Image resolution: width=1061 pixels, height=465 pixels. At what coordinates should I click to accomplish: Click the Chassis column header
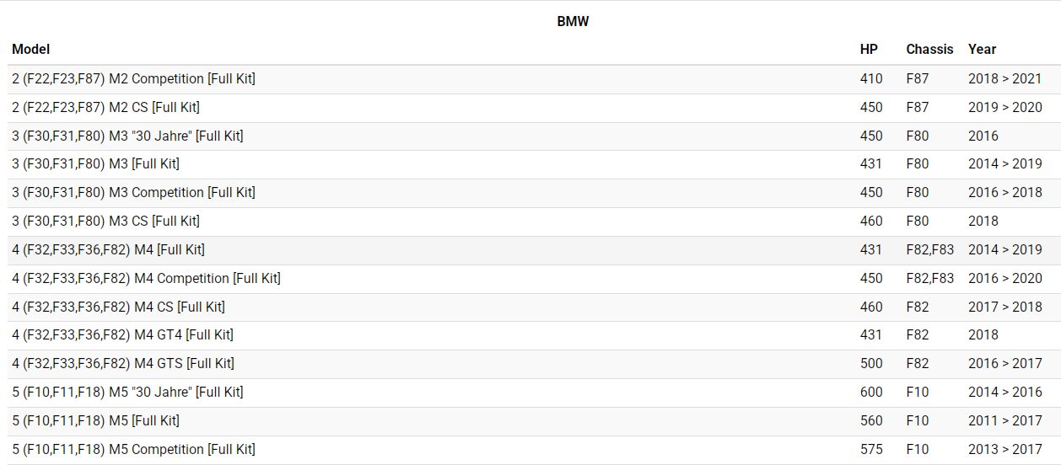[929, 50]
